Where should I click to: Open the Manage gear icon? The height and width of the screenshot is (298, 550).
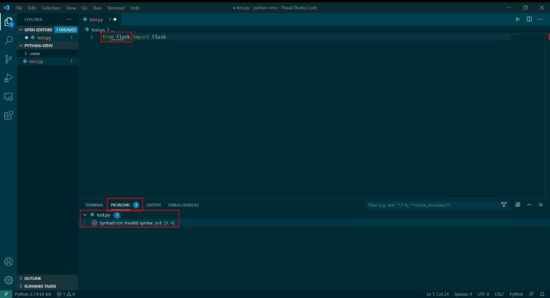pyautogui.click(x=8, y=280)
